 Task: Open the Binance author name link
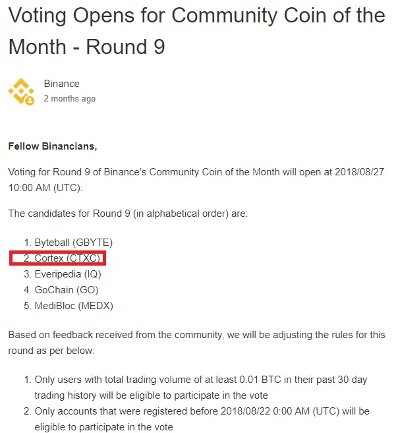tap(61, 84)
